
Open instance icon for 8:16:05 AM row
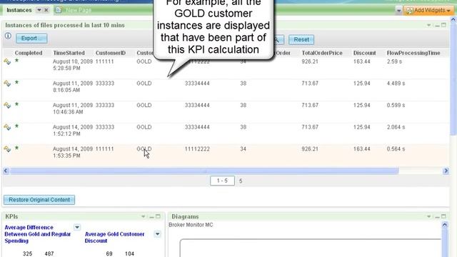pos(7,84)
